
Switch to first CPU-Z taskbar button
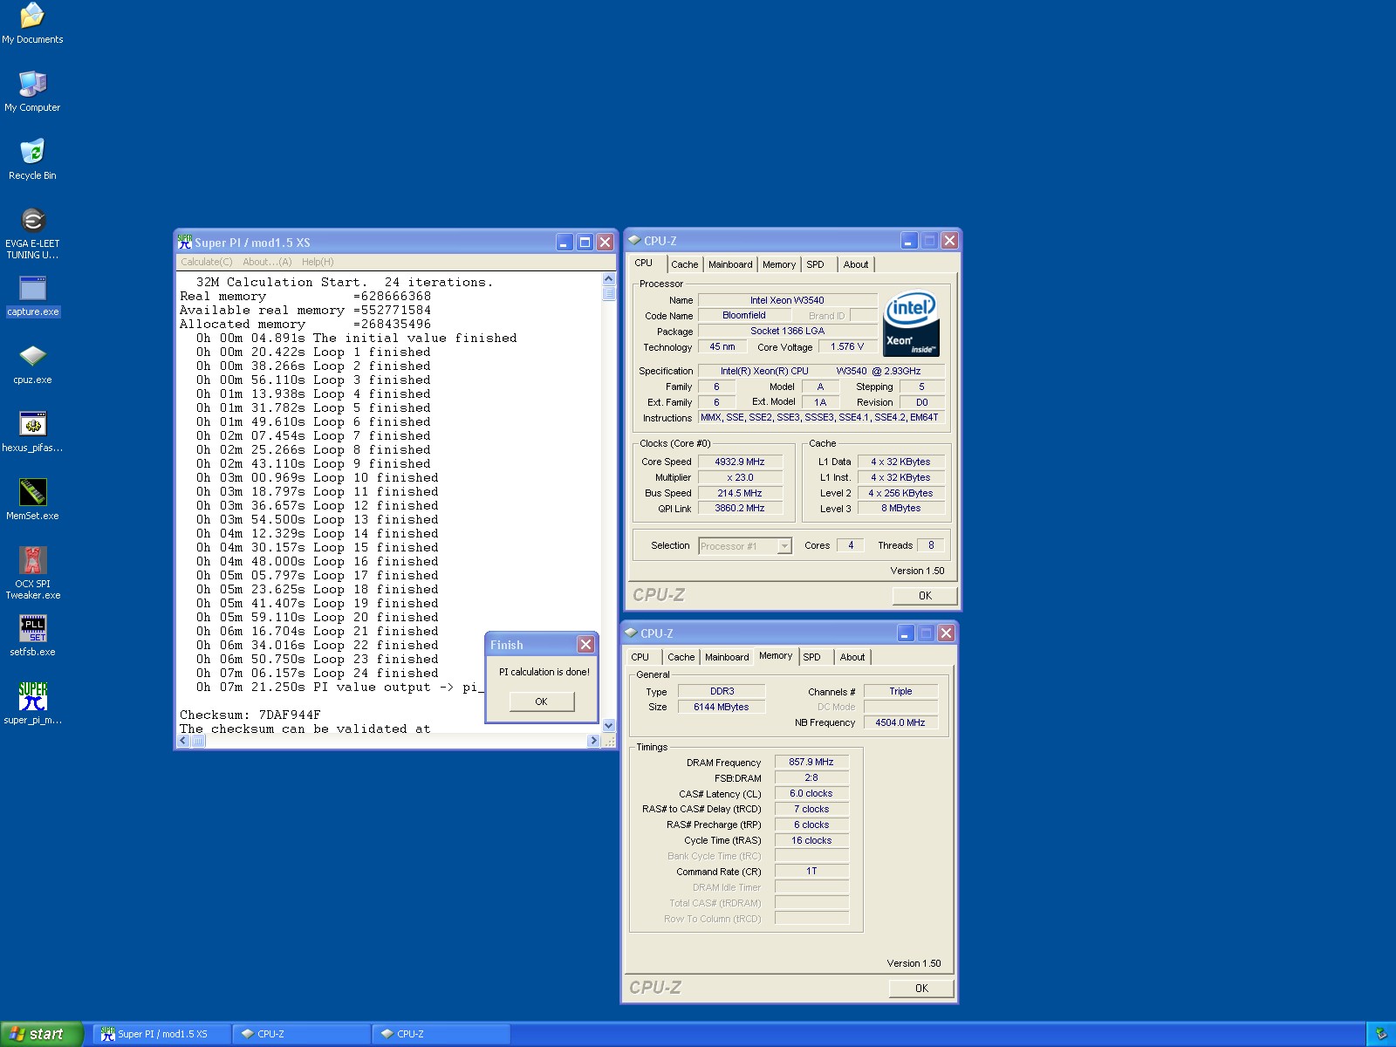click(x=302, y=1034)
